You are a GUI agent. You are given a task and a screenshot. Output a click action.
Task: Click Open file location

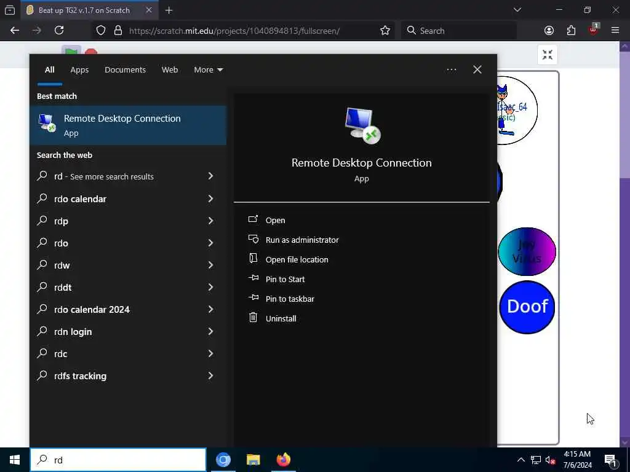pyautogui.click(x=297, y=260)
